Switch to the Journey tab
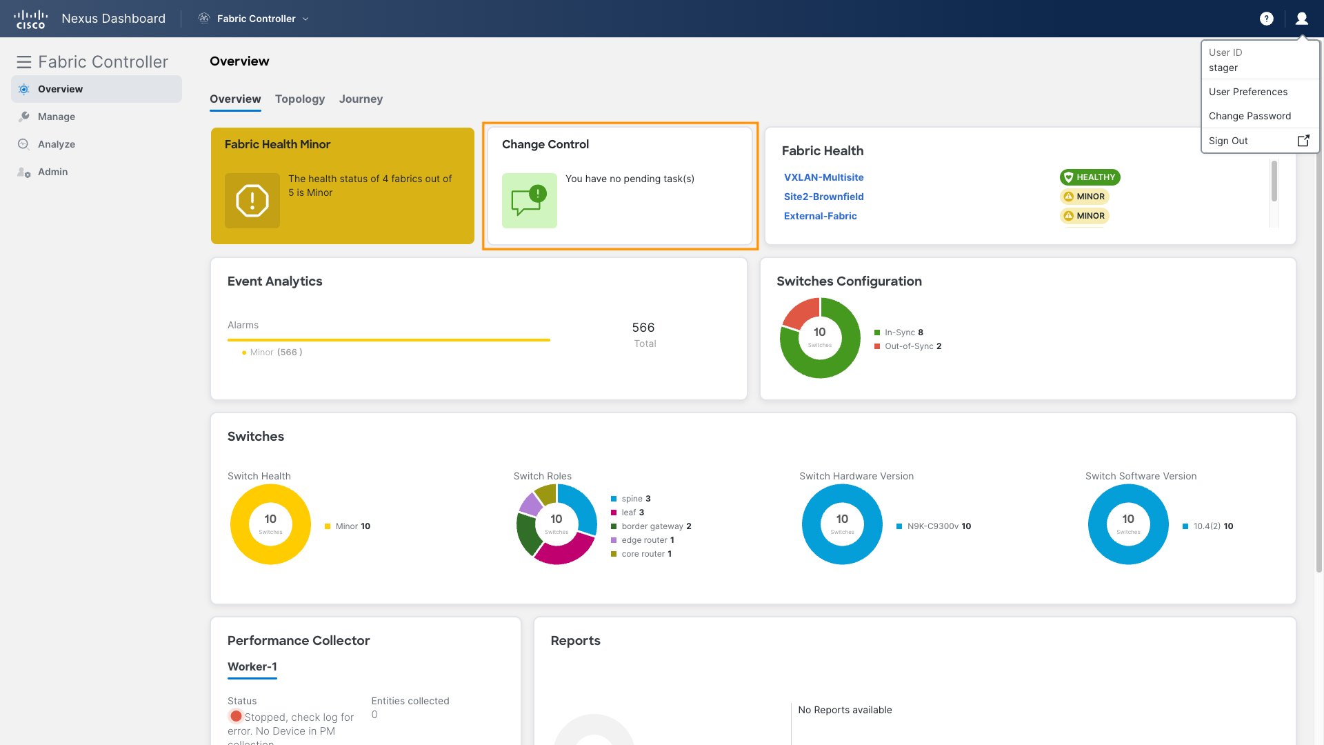The image size is (1324, 745). click(x=361, y=99)
